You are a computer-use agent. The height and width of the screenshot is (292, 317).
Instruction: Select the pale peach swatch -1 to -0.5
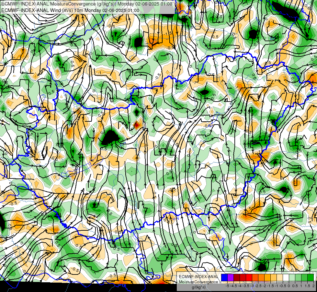[x=280, y=277]
